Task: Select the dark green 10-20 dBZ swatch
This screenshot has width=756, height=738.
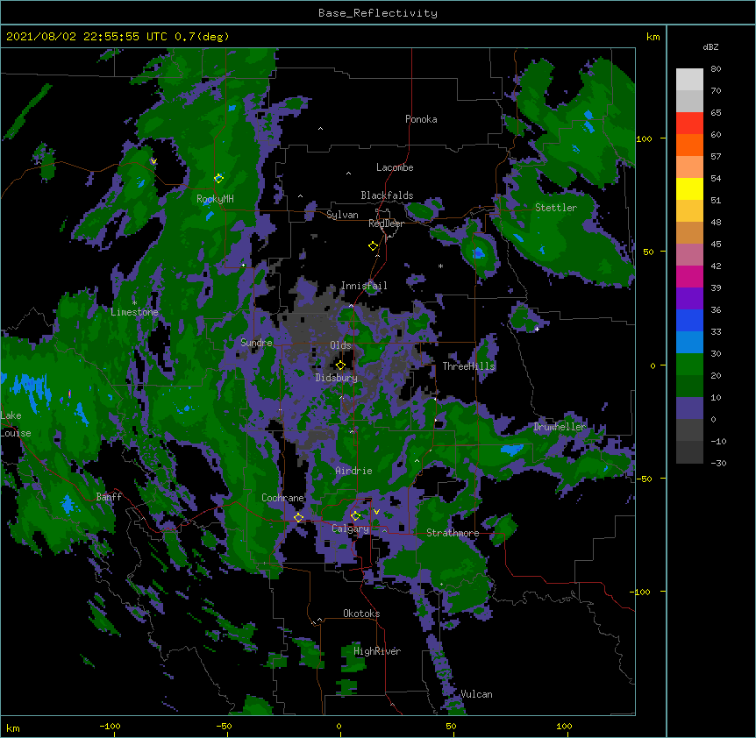Action: [x=689, y=386]
